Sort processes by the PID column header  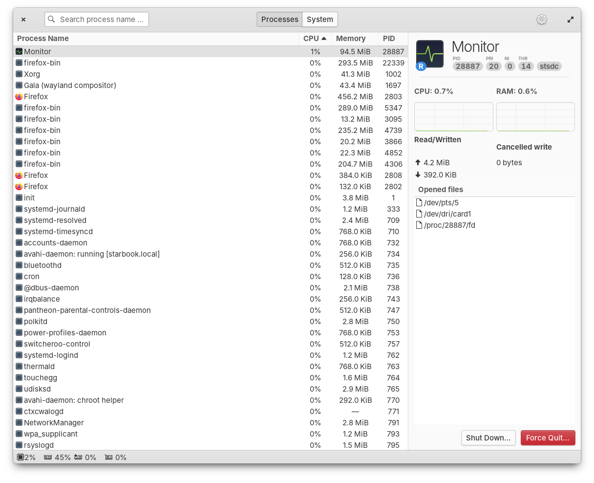pos(389,38)
